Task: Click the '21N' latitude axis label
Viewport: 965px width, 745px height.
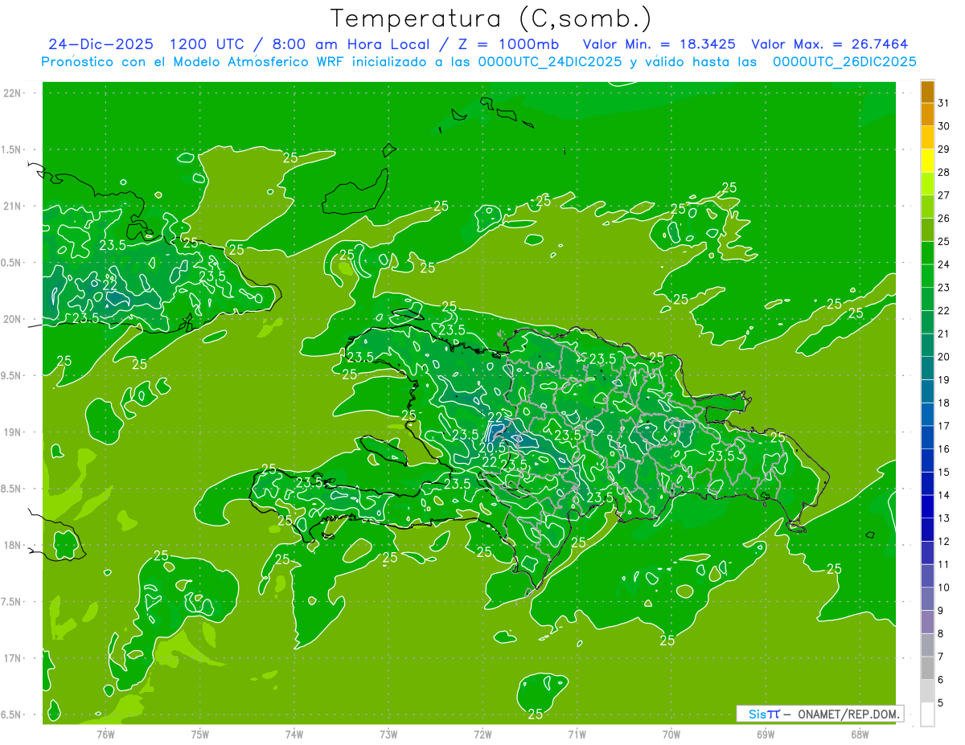Action: [14, 207]
